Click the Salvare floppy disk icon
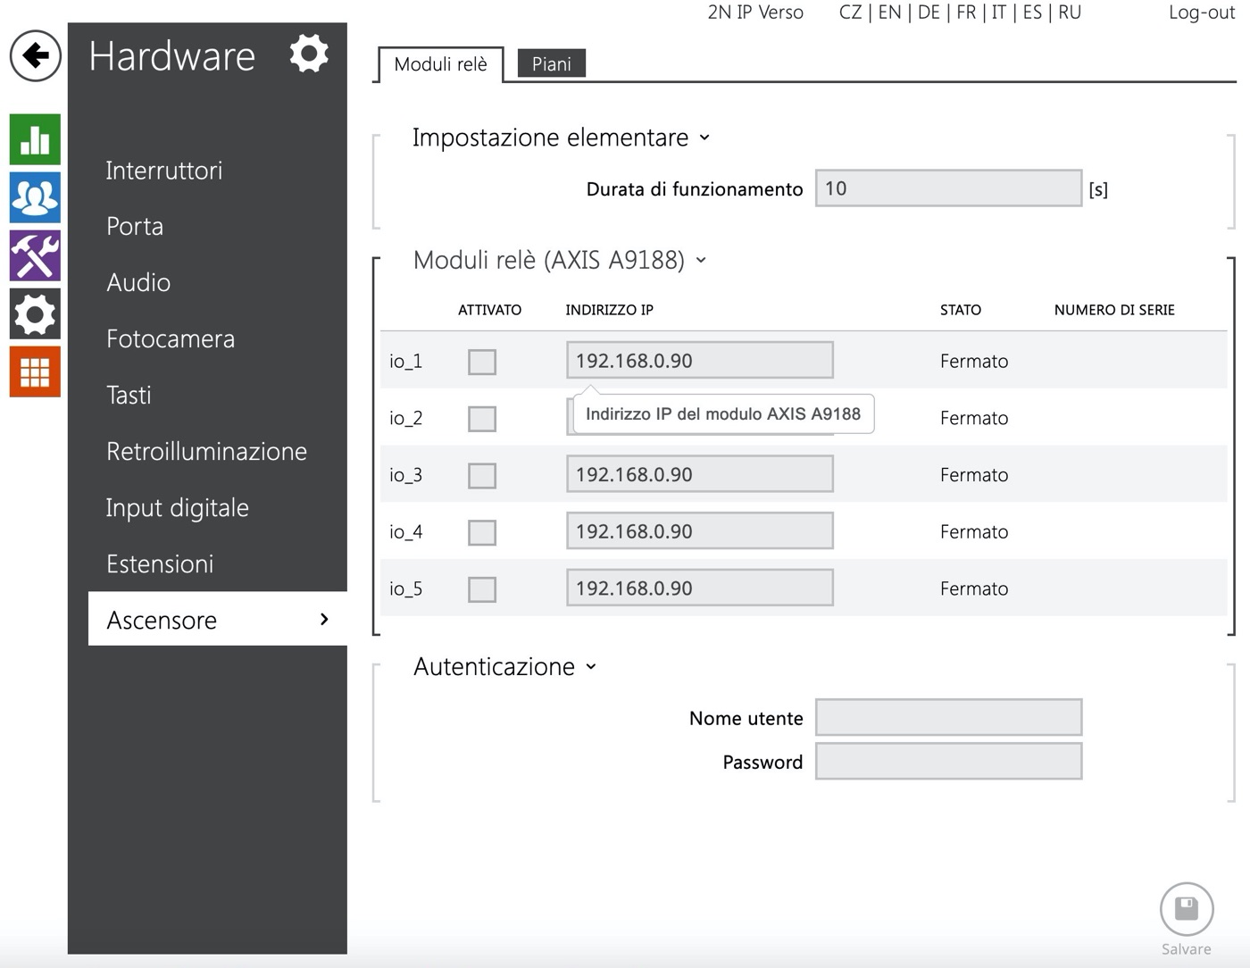 1186,909
